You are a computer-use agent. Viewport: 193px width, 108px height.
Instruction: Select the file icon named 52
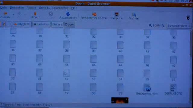click(x=66, y=73)
